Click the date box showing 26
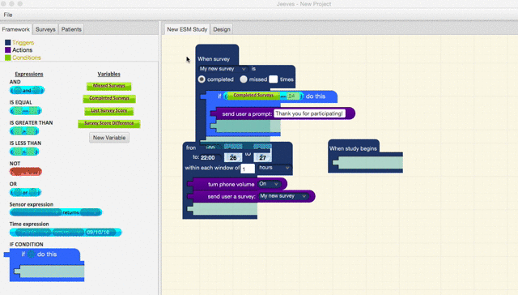 coord(233,157)
